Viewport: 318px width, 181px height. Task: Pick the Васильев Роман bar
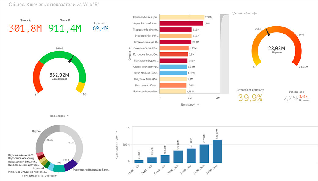coord(173,92)
